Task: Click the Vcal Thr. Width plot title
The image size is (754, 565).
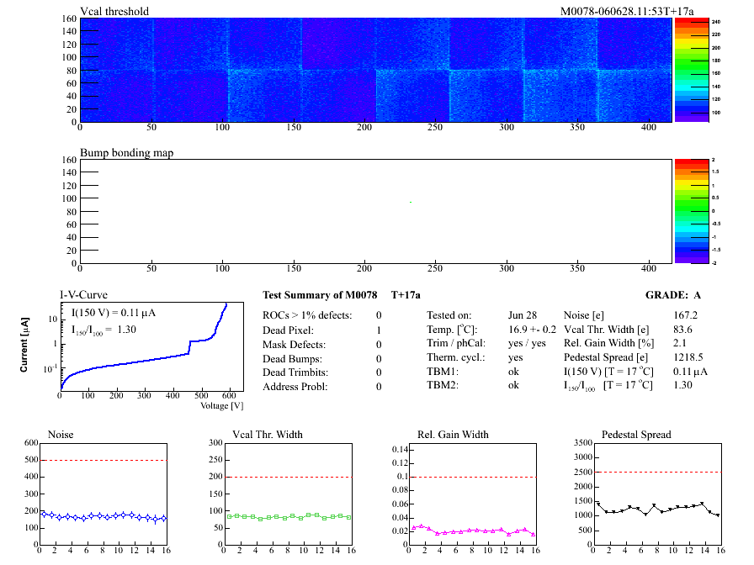Action: click(x=268, y=435)
